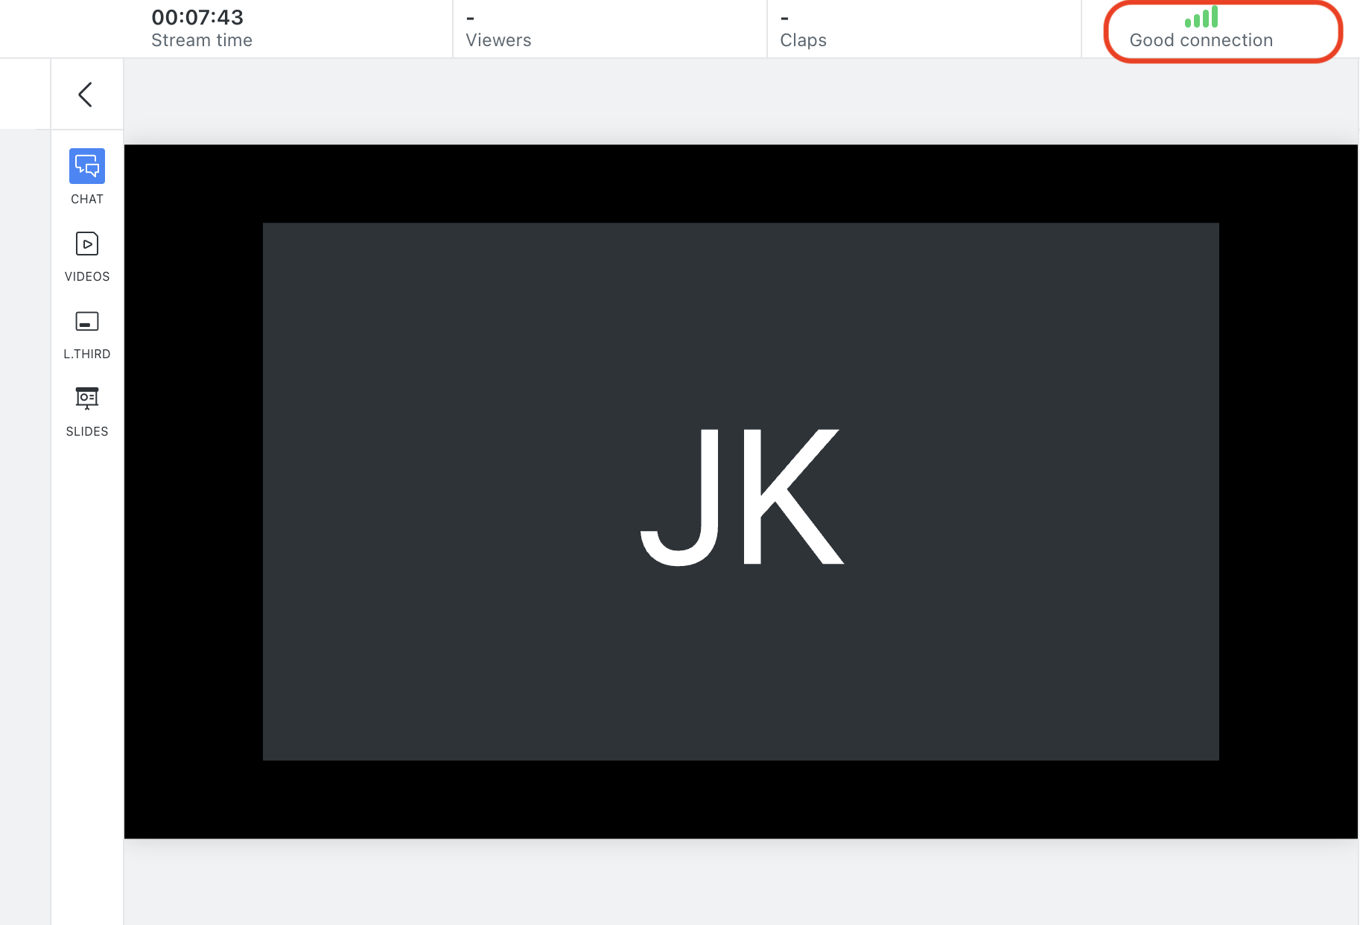Click the 'Good connection' status text
Screen dimensions: 1360x925
click(x=1201, y=40)
